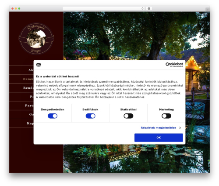
Task: Enable the Marketing cookie switch
Action: [166, 116]
